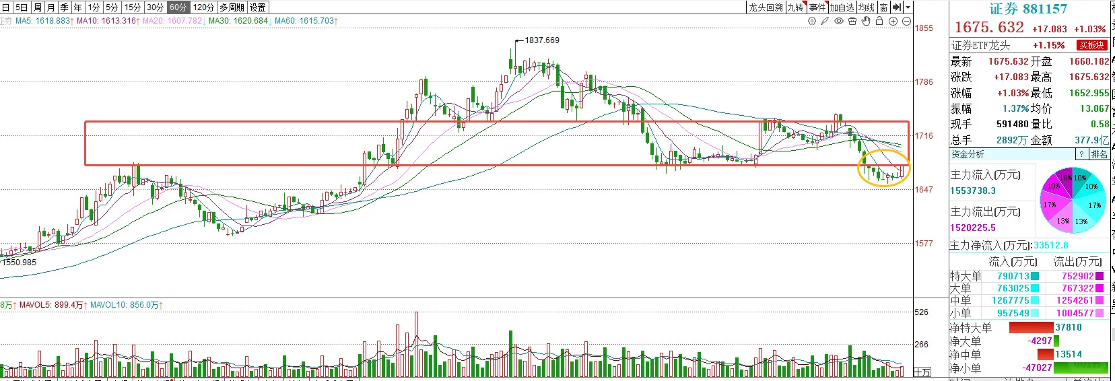Open the toolbox briefcase icon
The height and width of the screenshot is (381, 1115).
pos(852,21)
